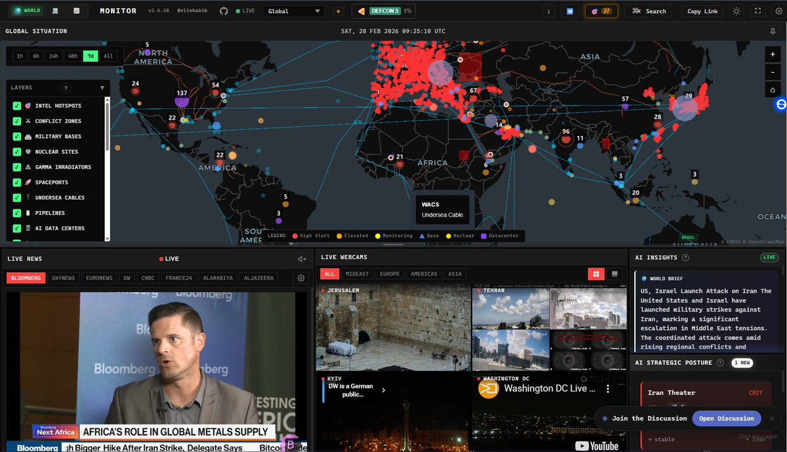
Task: Uncheck Intel Hotspots layer
Action: pos(17,106)
